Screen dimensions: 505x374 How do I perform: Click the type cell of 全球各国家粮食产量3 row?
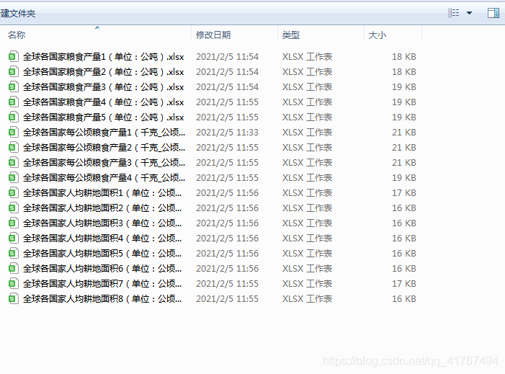tap(308, 87)
